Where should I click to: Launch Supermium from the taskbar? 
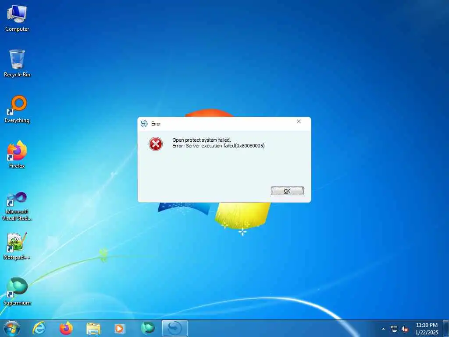[147, 328]
